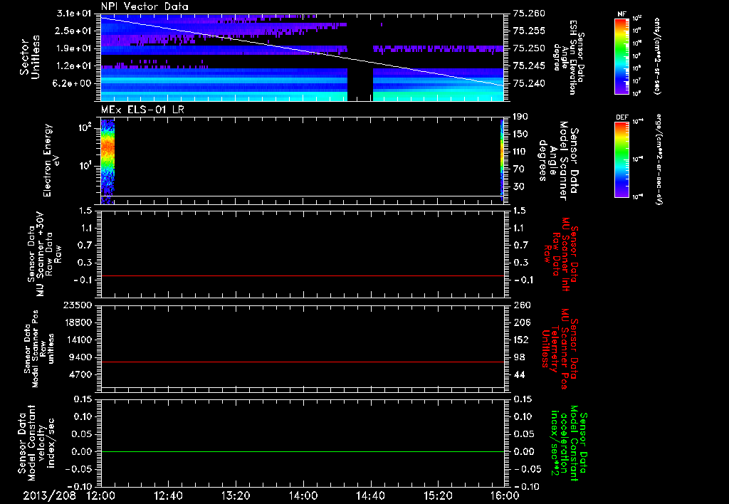729x504 pixels.
Task: Click the green zero-velocity trace line
Action: (303, 451)
